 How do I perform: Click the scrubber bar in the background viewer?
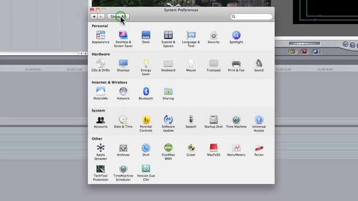click(x=304, y=44)
